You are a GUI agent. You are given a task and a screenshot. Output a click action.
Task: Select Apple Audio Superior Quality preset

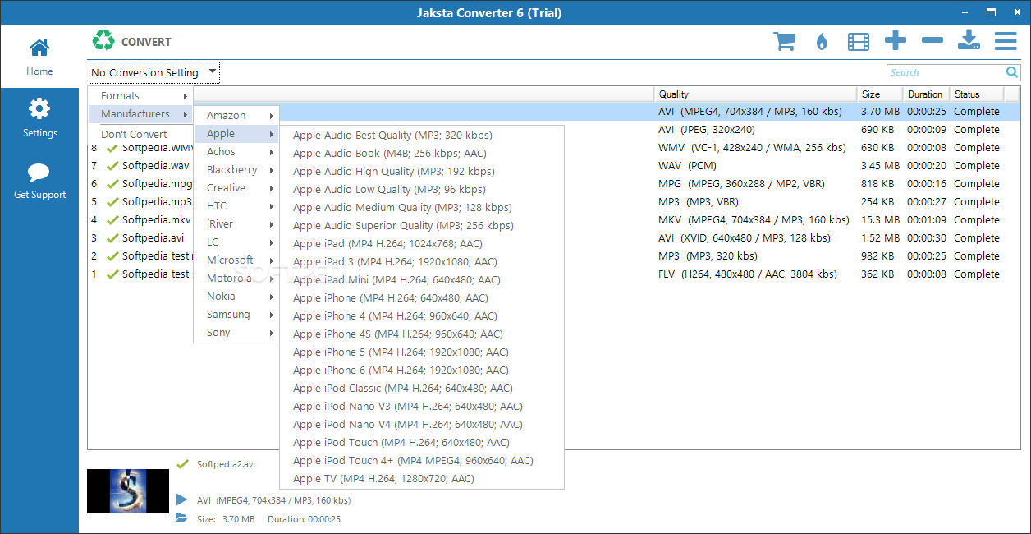point(422,226)
